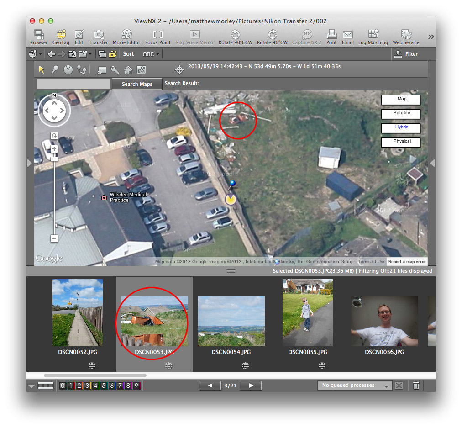Click the map search text field

click(73, 84)
